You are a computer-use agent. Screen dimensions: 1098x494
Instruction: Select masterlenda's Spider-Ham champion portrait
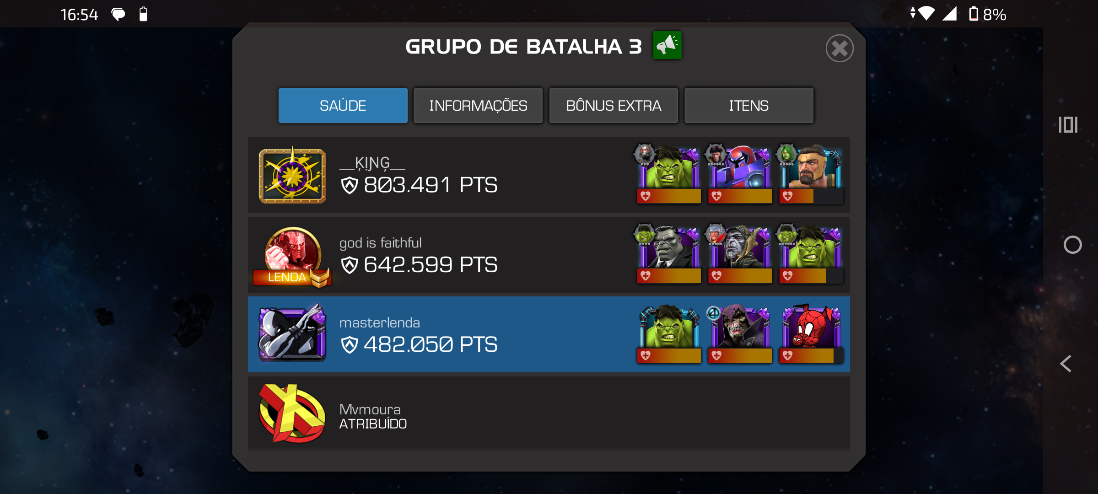811,327
